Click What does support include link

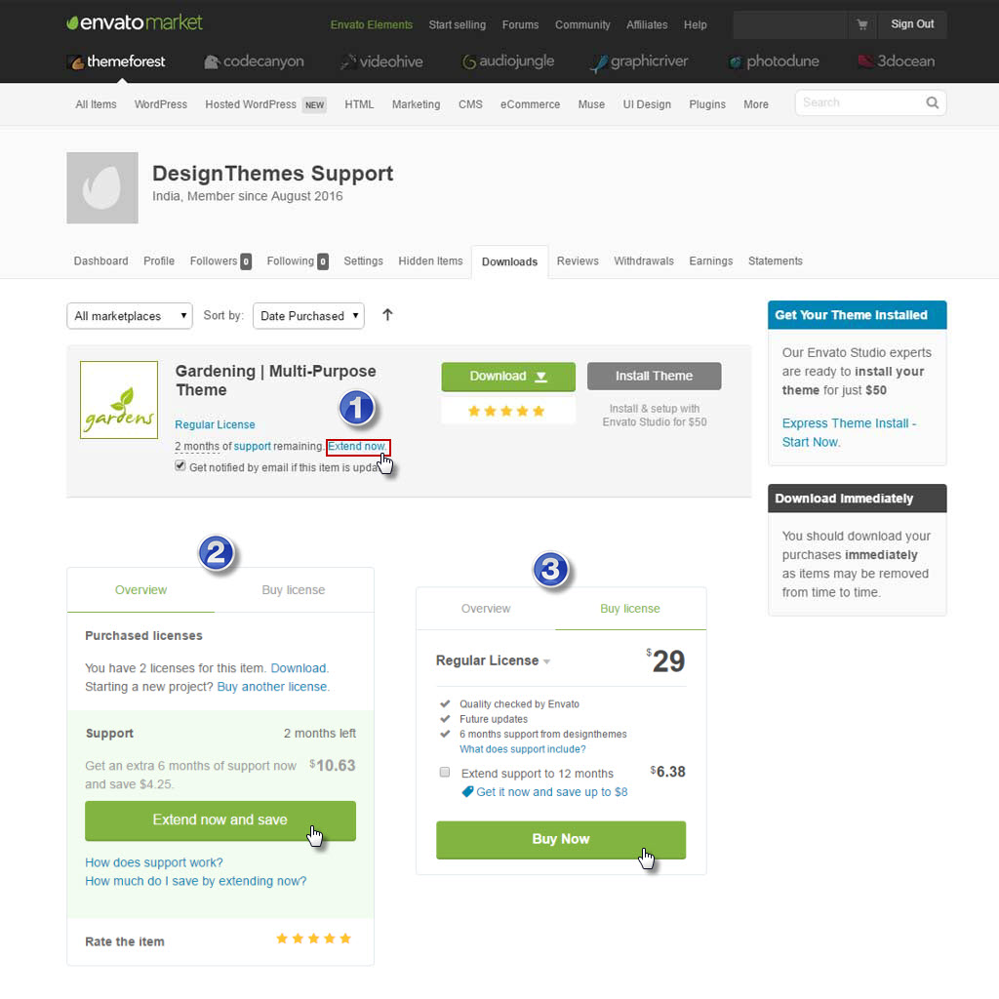click(523, 749)
